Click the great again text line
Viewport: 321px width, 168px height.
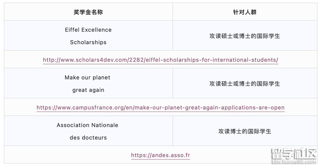pos(88,90)
